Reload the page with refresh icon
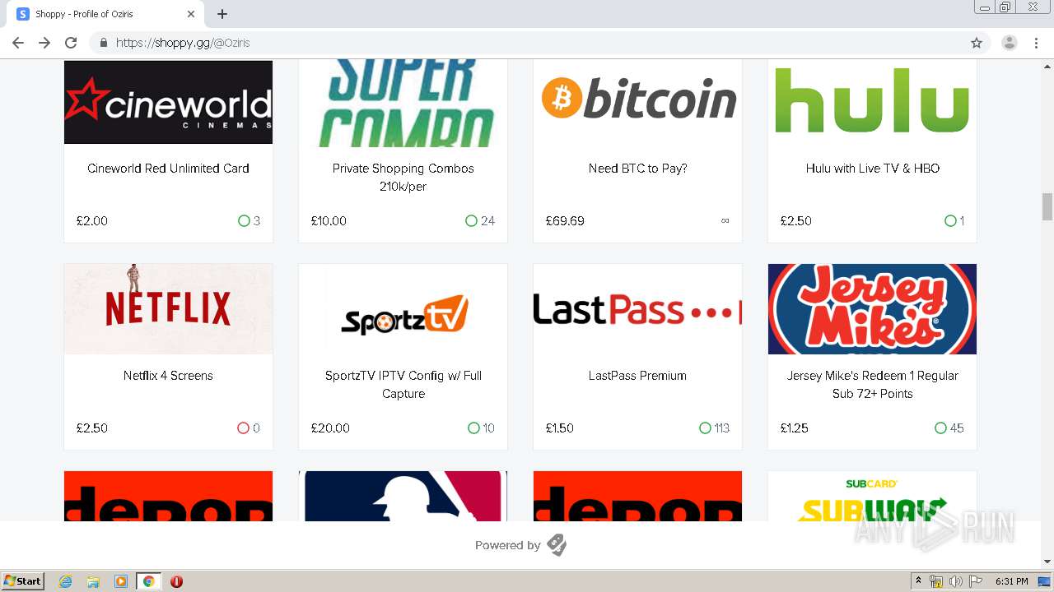This screenshot has width=1054, height=592. pyautogui.click(x=71, y=43)
